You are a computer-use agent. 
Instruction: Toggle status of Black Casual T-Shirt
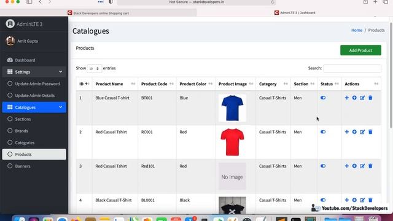tap(323, 200)
